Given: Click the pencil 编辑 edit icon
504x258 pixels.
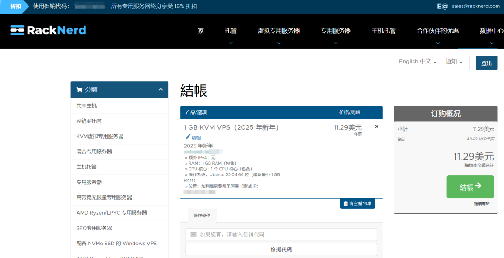Looking at the screenshot, I should tap(188, 137).
